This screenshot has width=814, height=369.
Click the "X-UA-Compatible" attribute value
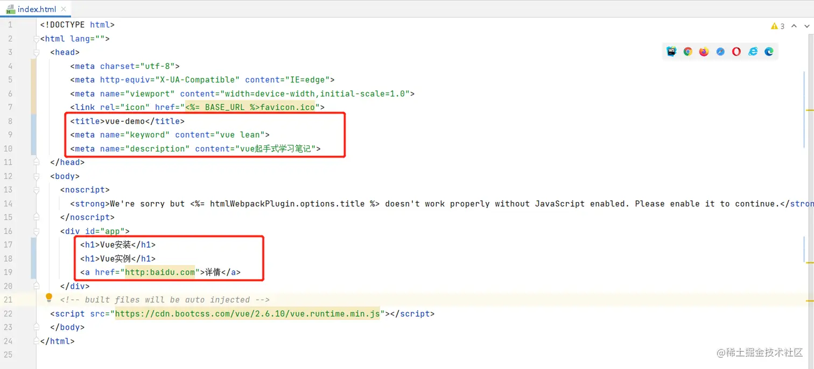[x=198, y=80]
